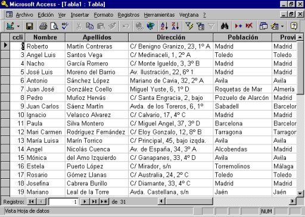Image resolution: width=305 pixels, height=217 pixels.
Task: Open Filter by Form icon
Action: click(200, 26)
